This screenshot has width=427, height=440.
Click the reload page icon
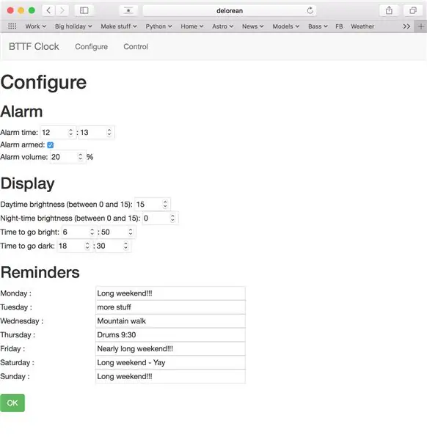(310, 11)
